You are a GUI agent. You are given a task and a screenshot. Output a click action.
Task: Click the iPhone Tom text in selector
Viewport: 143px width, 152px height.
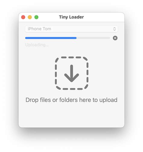40,29
